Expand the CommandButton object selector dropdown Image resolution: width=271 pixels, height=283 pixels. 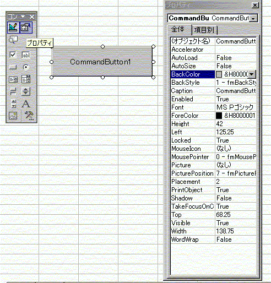253,18
